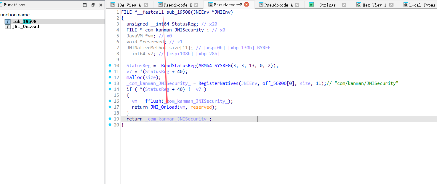Maximize the Functions panel
The height and width of the screenshot is (184, 437).
(85, 5)
